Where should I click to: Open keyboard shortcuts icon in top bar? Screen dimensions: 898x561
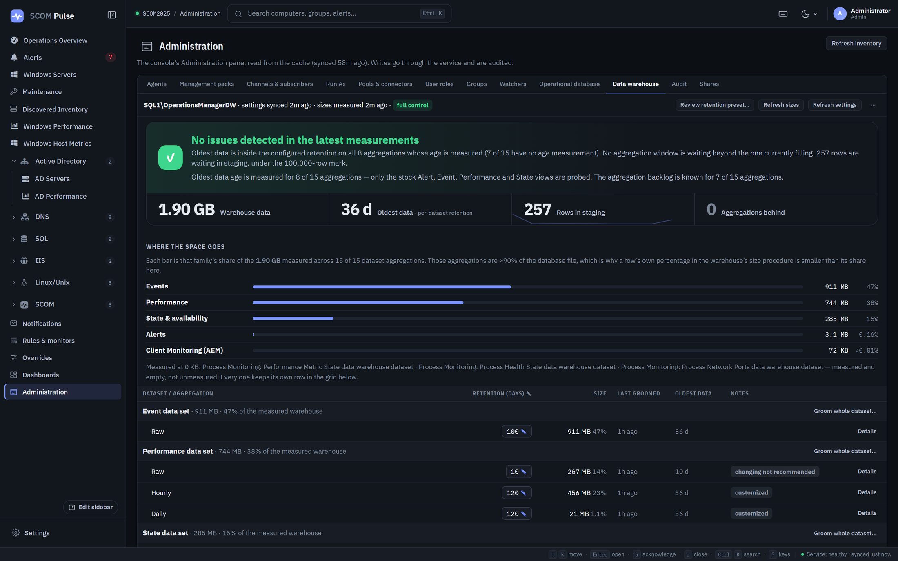point(783,14)
